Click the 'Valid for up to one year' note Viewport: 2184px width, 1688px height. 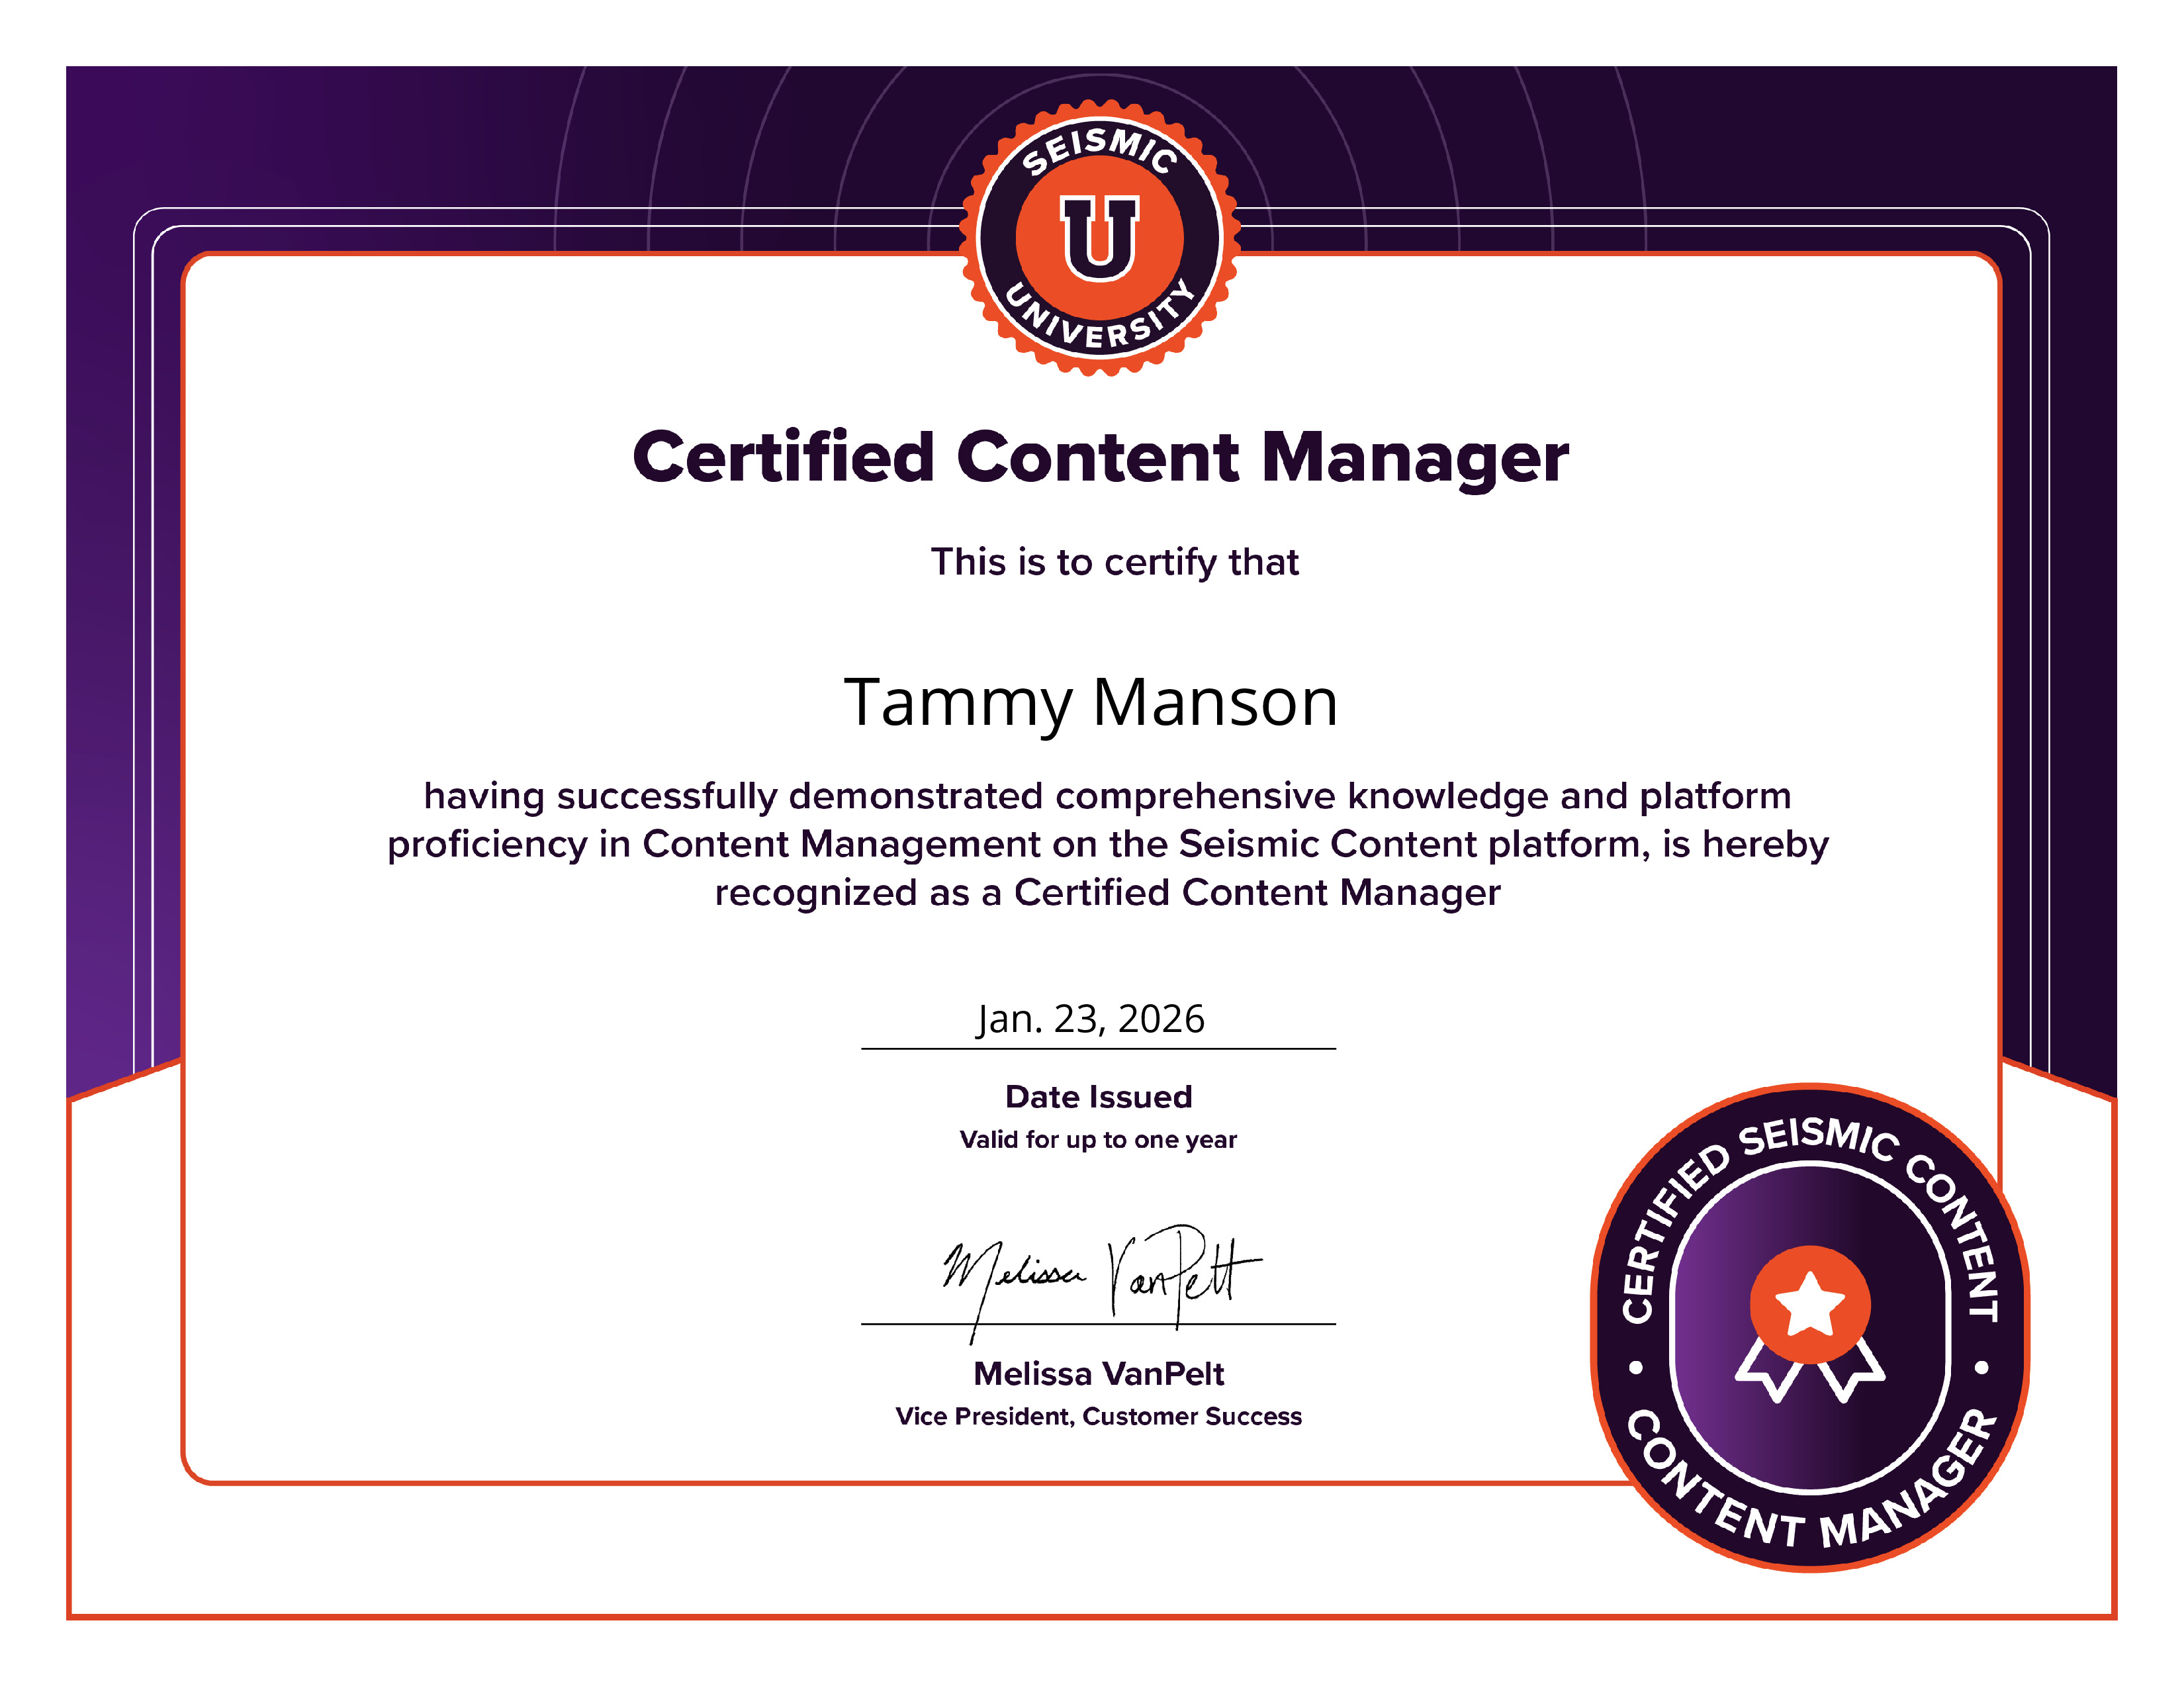pyautogui.click(x=1098, y=1140)
